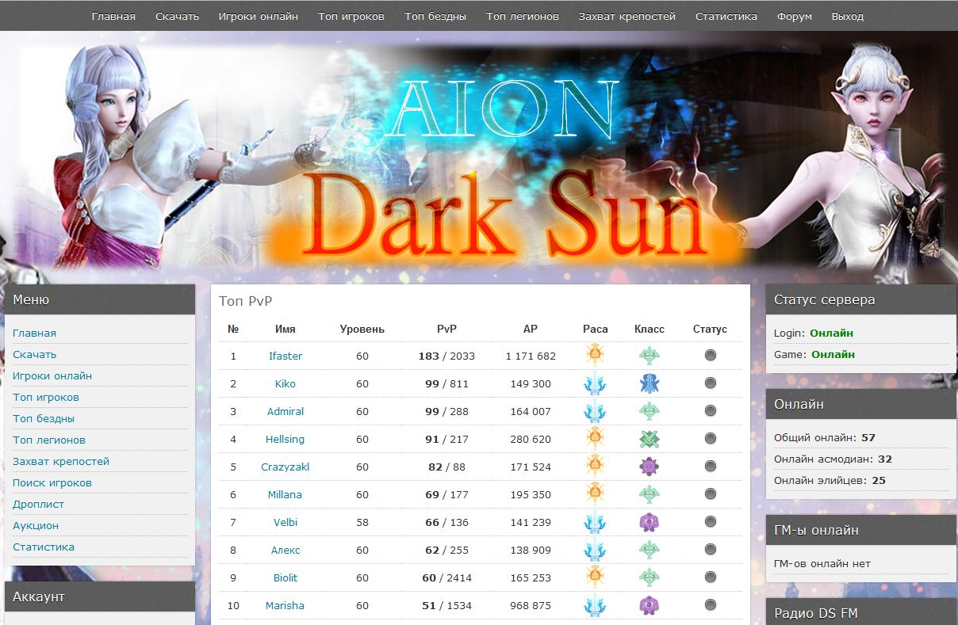Click the race icon in Hellsing's row
Image resolution: width=958 pixels, height=625 pixels.
tap(595, 438)
